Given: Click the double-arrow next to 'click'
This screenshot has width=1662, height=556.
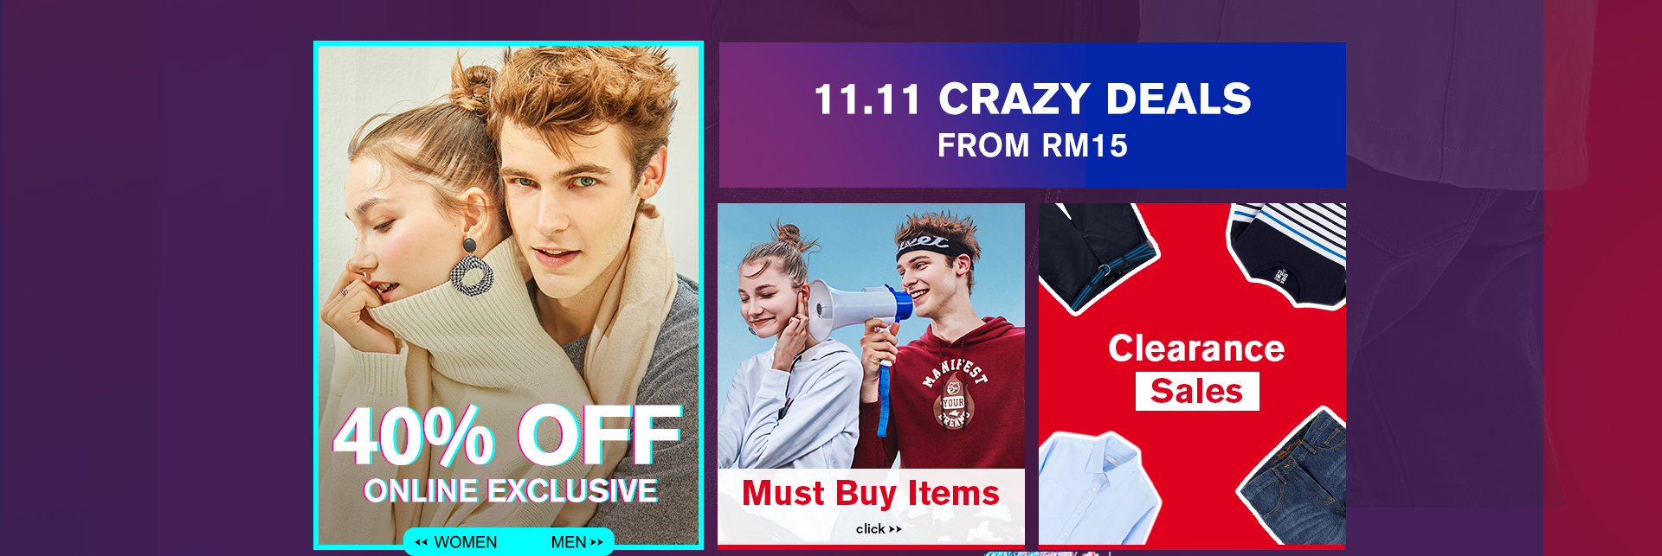Looking at the screenshot, I should click(895, 529).
